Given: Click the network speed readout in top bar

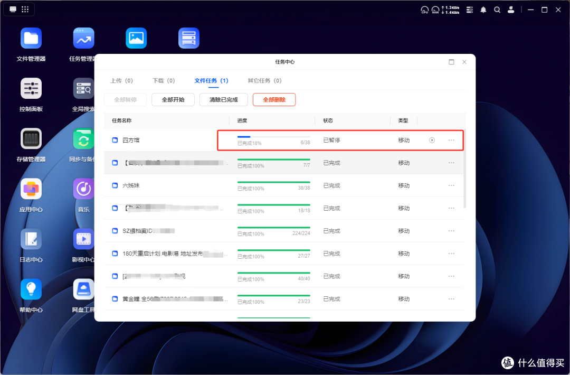Looking at the screenshot, I should point(451,10).
